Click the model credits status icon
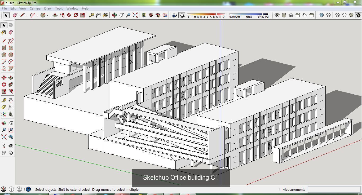362x195 pixels. pos(11,189)
